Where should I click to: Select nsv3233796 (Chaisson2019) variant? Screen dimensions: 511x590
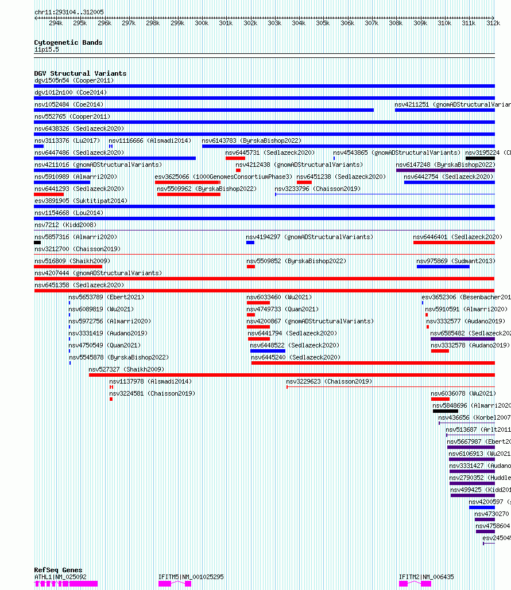[x=318, y=189]
